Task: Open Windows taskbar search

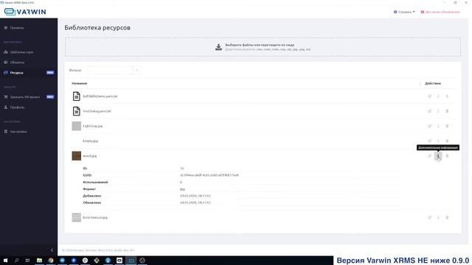Action: click(x=16, y=261)
